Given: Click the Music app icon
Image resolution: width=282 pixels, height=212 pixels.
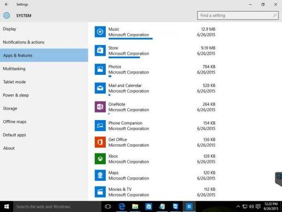Looking at the screenshot, I should click(x=100, y=32).
